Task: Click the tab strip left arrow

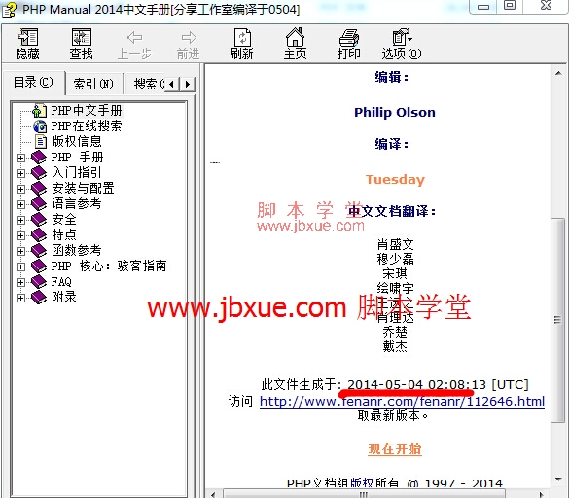Action: [x=171, y=85]
